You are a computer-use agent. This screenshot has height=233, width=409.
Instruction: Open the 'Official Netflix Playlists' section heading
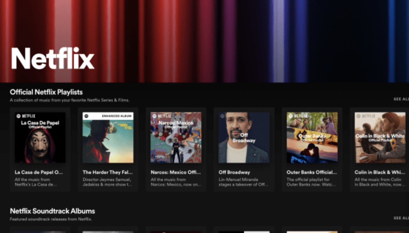coord(46,92)
